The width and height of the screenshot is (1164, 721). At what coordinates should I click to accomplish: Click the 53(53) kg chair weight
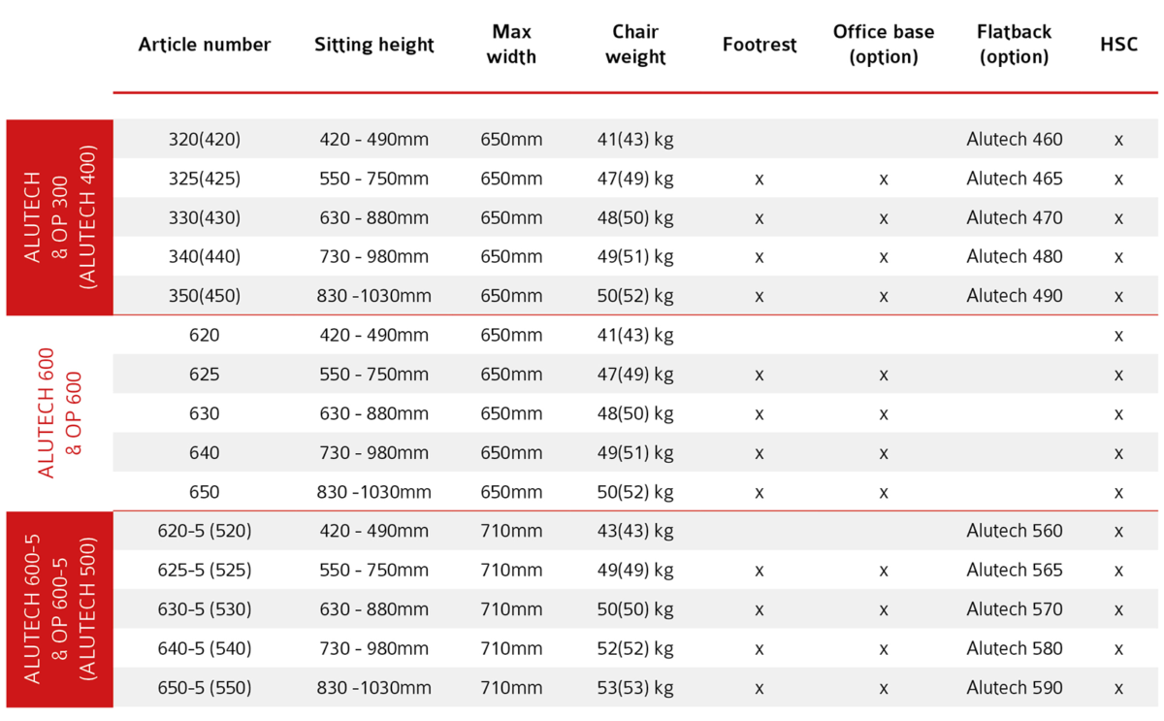(635, 688)
